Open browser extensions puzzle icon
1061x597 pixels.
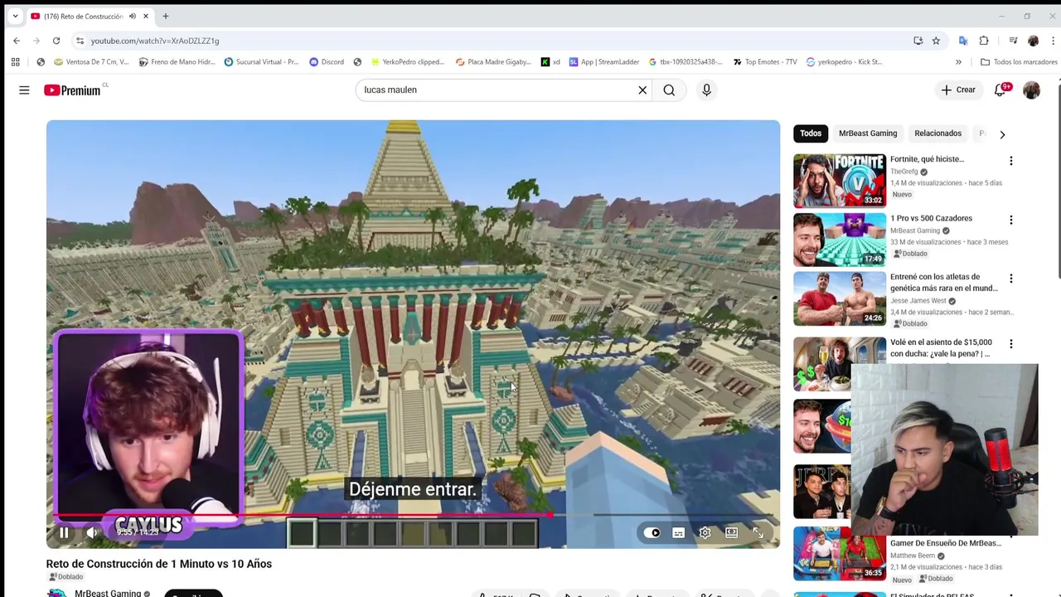pos(984,41)
